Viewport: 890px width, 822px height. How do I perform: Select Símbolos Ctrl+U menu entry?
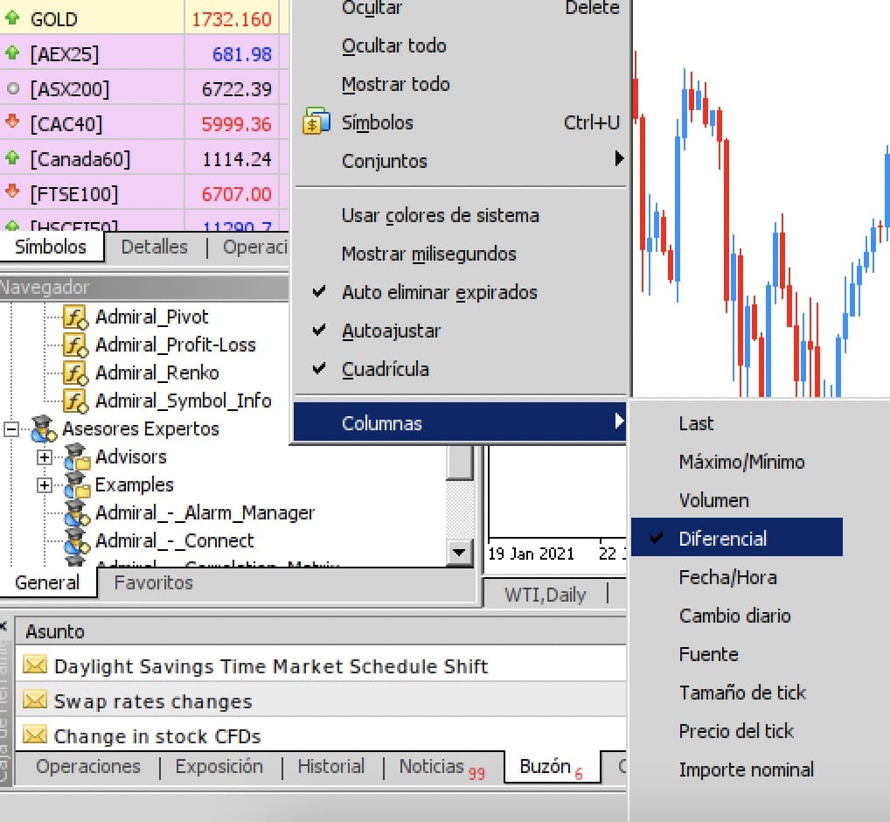click(x=460, y=122)
